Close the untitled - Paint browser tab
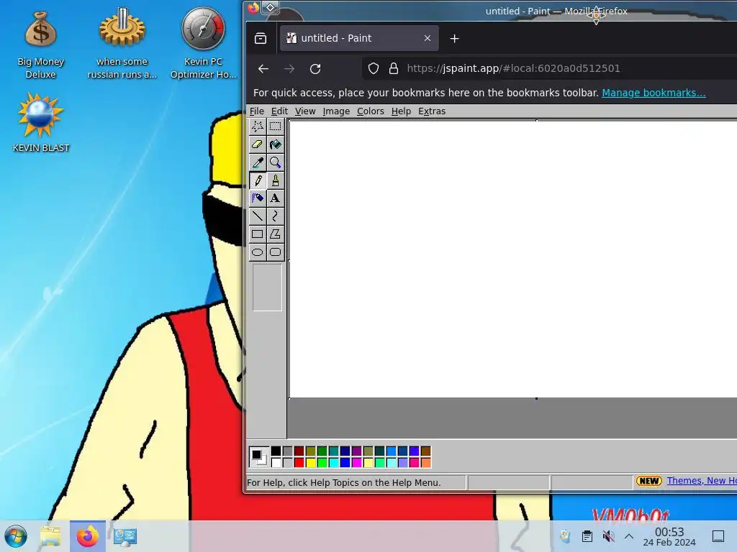Screen dimensions: 737x552 point(428,39)
